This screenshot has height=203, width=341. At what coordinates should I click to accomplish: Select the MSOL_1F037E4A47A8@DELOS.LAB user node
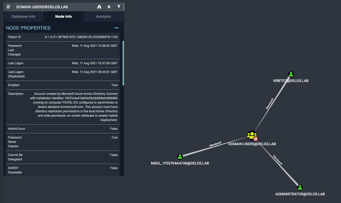click(x=180, y=157)
